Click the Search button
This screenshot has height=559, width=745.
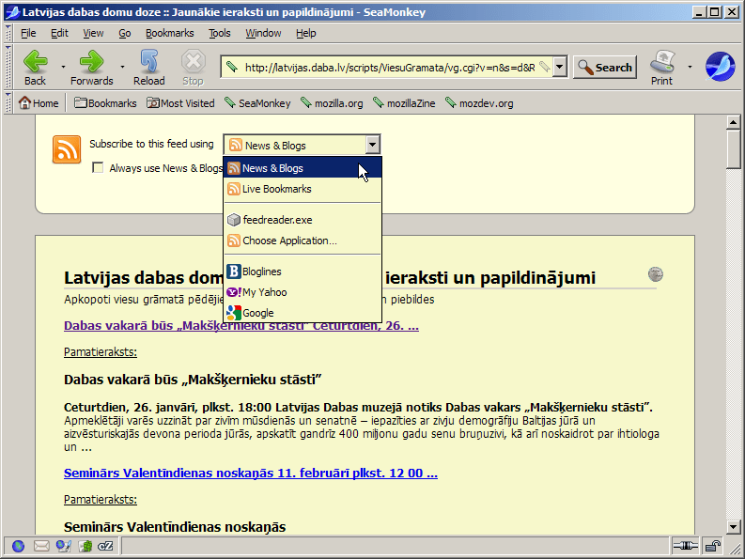(605, 67)
